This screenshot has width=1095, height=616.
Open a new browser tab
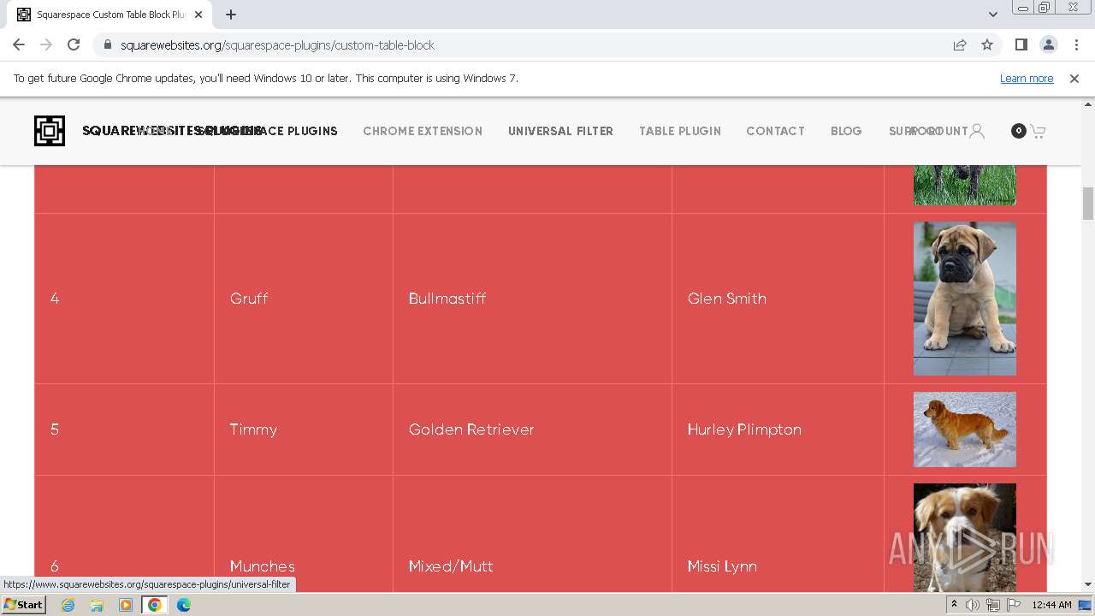pyautogui.click(x=231, y=15)
